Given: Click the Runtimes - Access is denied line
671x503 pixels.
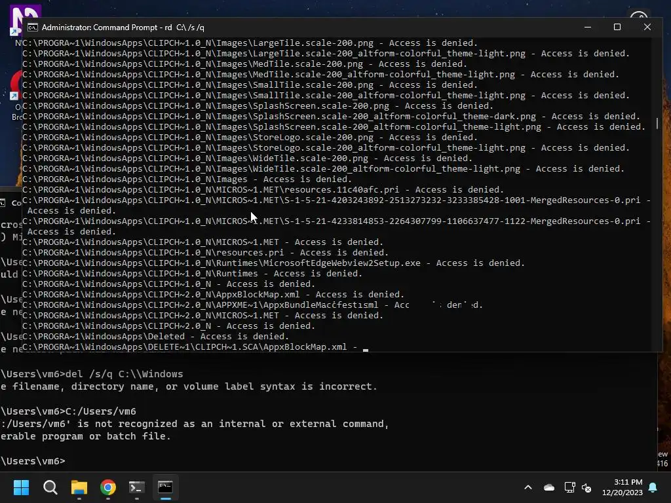Looking at the screenshot, I should 192,273.
